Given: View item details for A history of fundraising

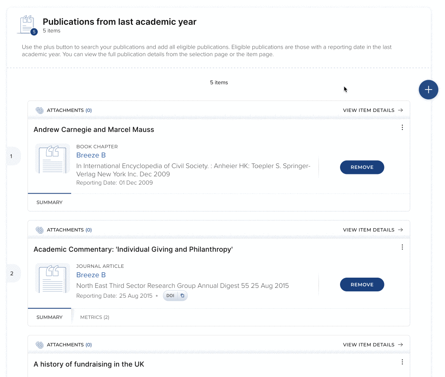Looking at the screenshot, I should pos(373,345).
